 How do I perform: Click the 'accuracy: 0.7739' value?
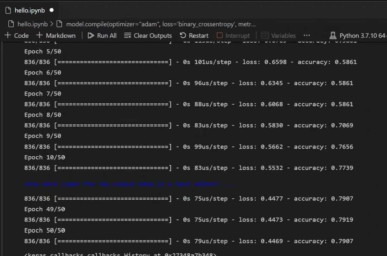tap(323, 168)
